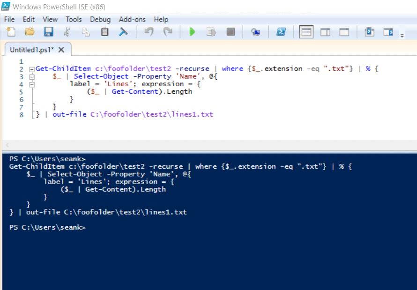This screenshot has height=290, width=417.
Task: Click the lines1.txt path in script editor
Action: pyautogui.click(x=152, y=114)
